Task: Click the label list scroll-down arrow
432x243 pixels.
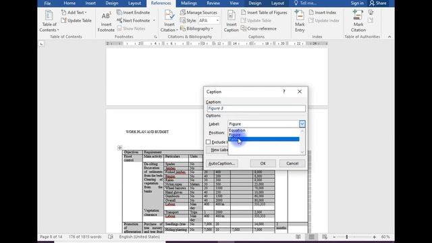Action: click(302, 152)
